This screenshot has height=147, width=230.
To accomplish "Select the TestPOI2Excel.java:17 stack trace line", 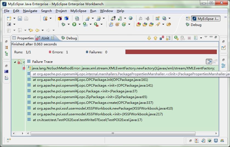I will pyautogui.click(x=87, y=120).
